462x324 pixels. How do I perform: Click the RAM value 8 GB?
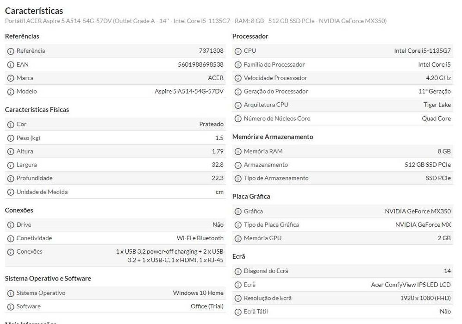(x=444, y=151)
